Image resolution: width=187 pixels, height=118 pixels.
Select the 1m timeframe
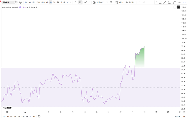tap(26, 2)
